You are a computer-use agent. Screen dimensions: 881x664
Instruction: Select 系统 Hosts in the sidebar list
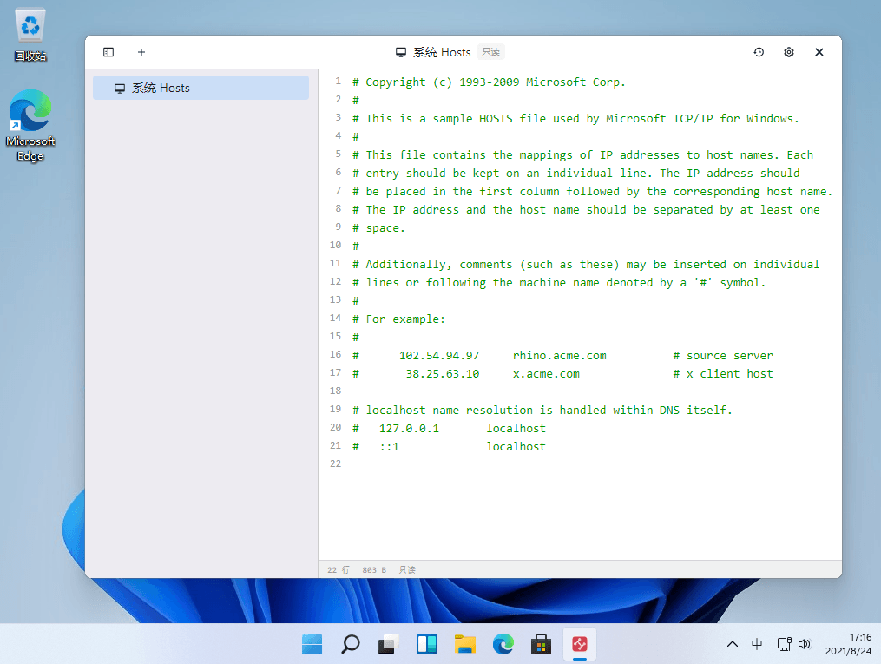pos(201,89)
